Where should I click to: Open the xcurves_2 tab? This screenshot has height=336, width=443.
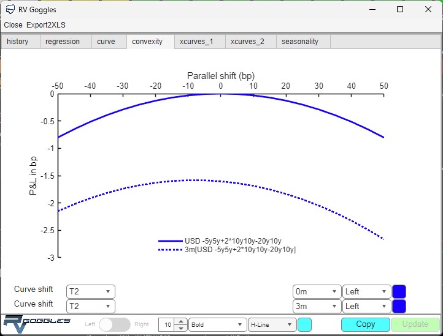(x=250, y=42)
